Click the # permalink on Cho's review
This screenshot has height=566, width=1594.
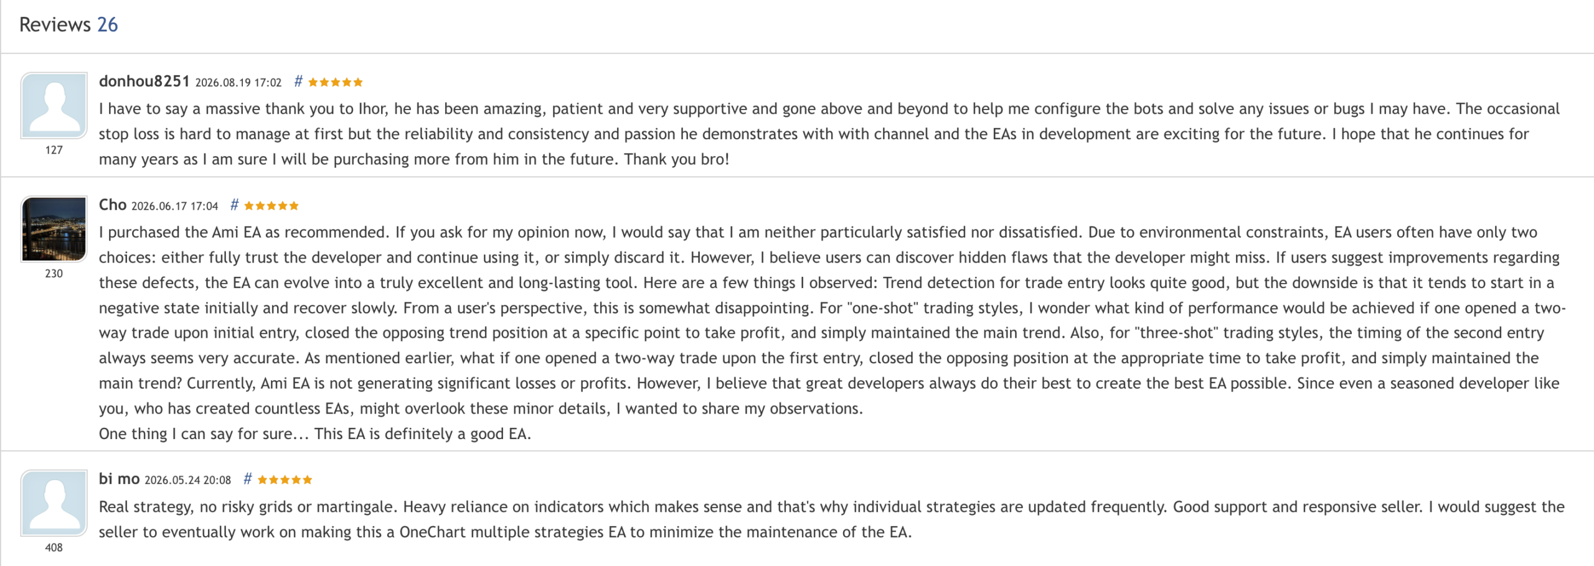(234, 205)
